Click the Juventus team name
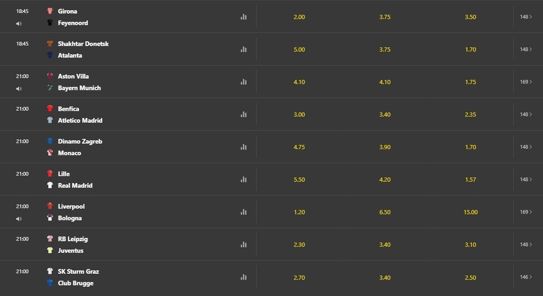Screen dimensions: 543x296 click(71, 250)
